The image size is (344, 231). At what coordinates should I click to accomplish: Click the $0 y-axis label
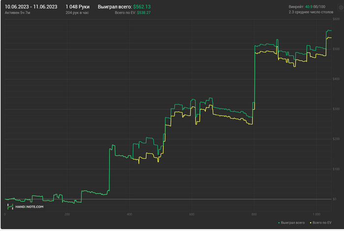[335, 199]
